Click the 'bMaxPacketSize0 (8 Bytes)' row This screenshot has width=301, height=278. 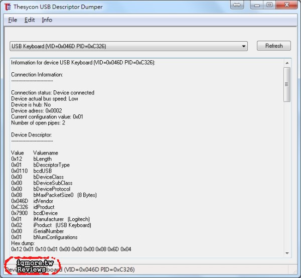click(54, 195)
